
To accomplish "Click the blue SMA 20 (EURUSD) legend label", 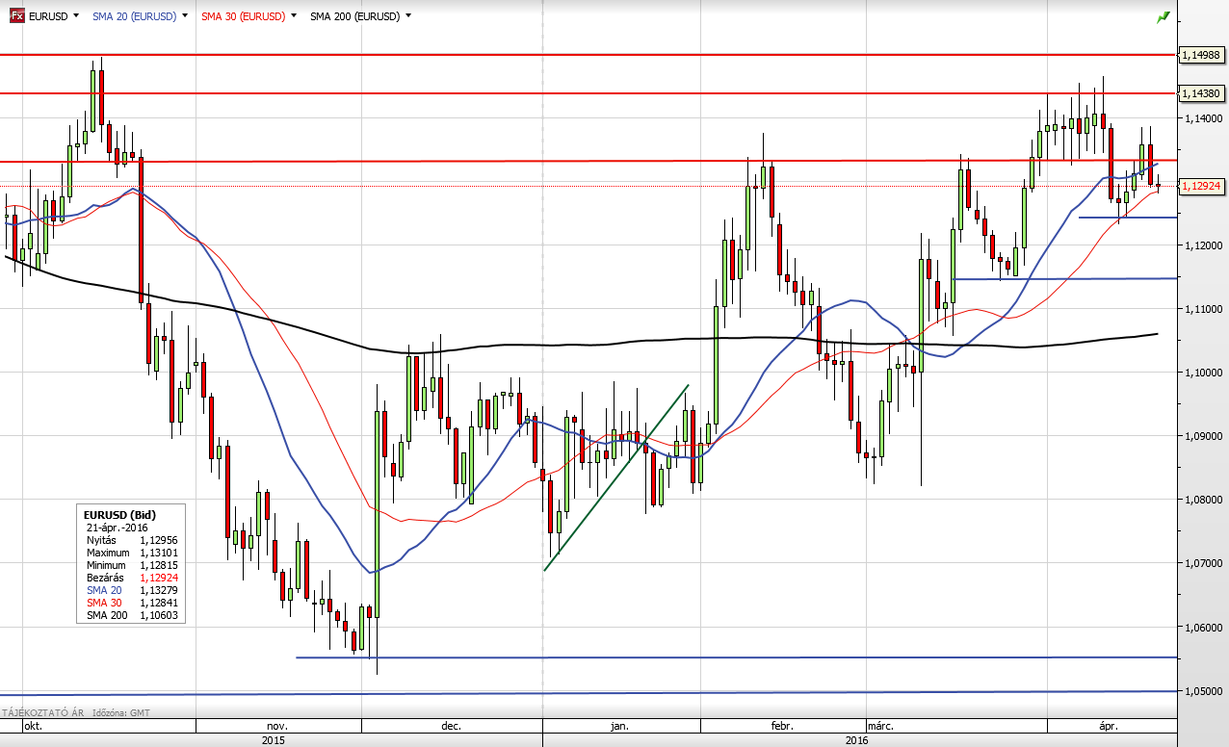I will (134, 17).
